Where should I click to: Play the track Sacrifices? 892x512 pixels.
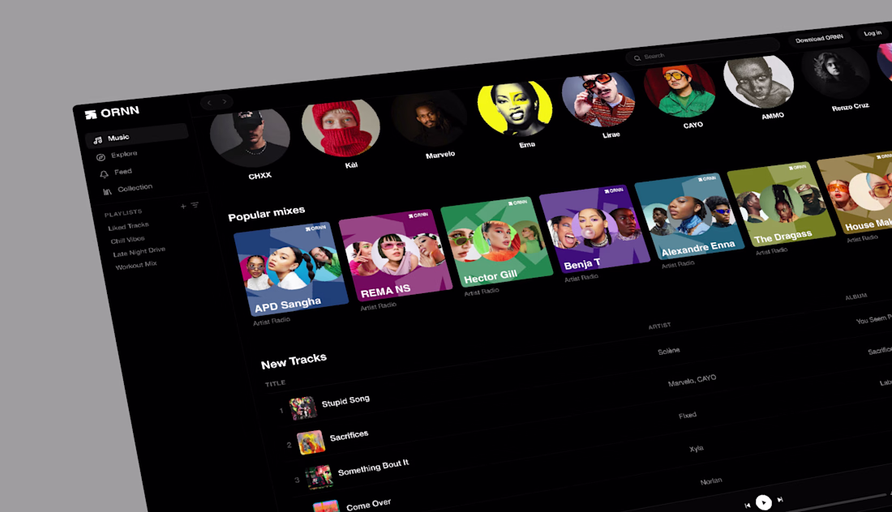(349, 436)
